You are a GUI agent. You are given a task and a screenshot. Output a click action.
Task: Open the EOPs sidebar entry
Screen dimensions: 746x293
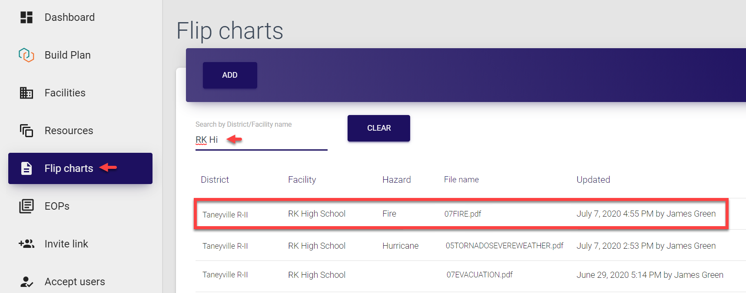click(57, 206)
